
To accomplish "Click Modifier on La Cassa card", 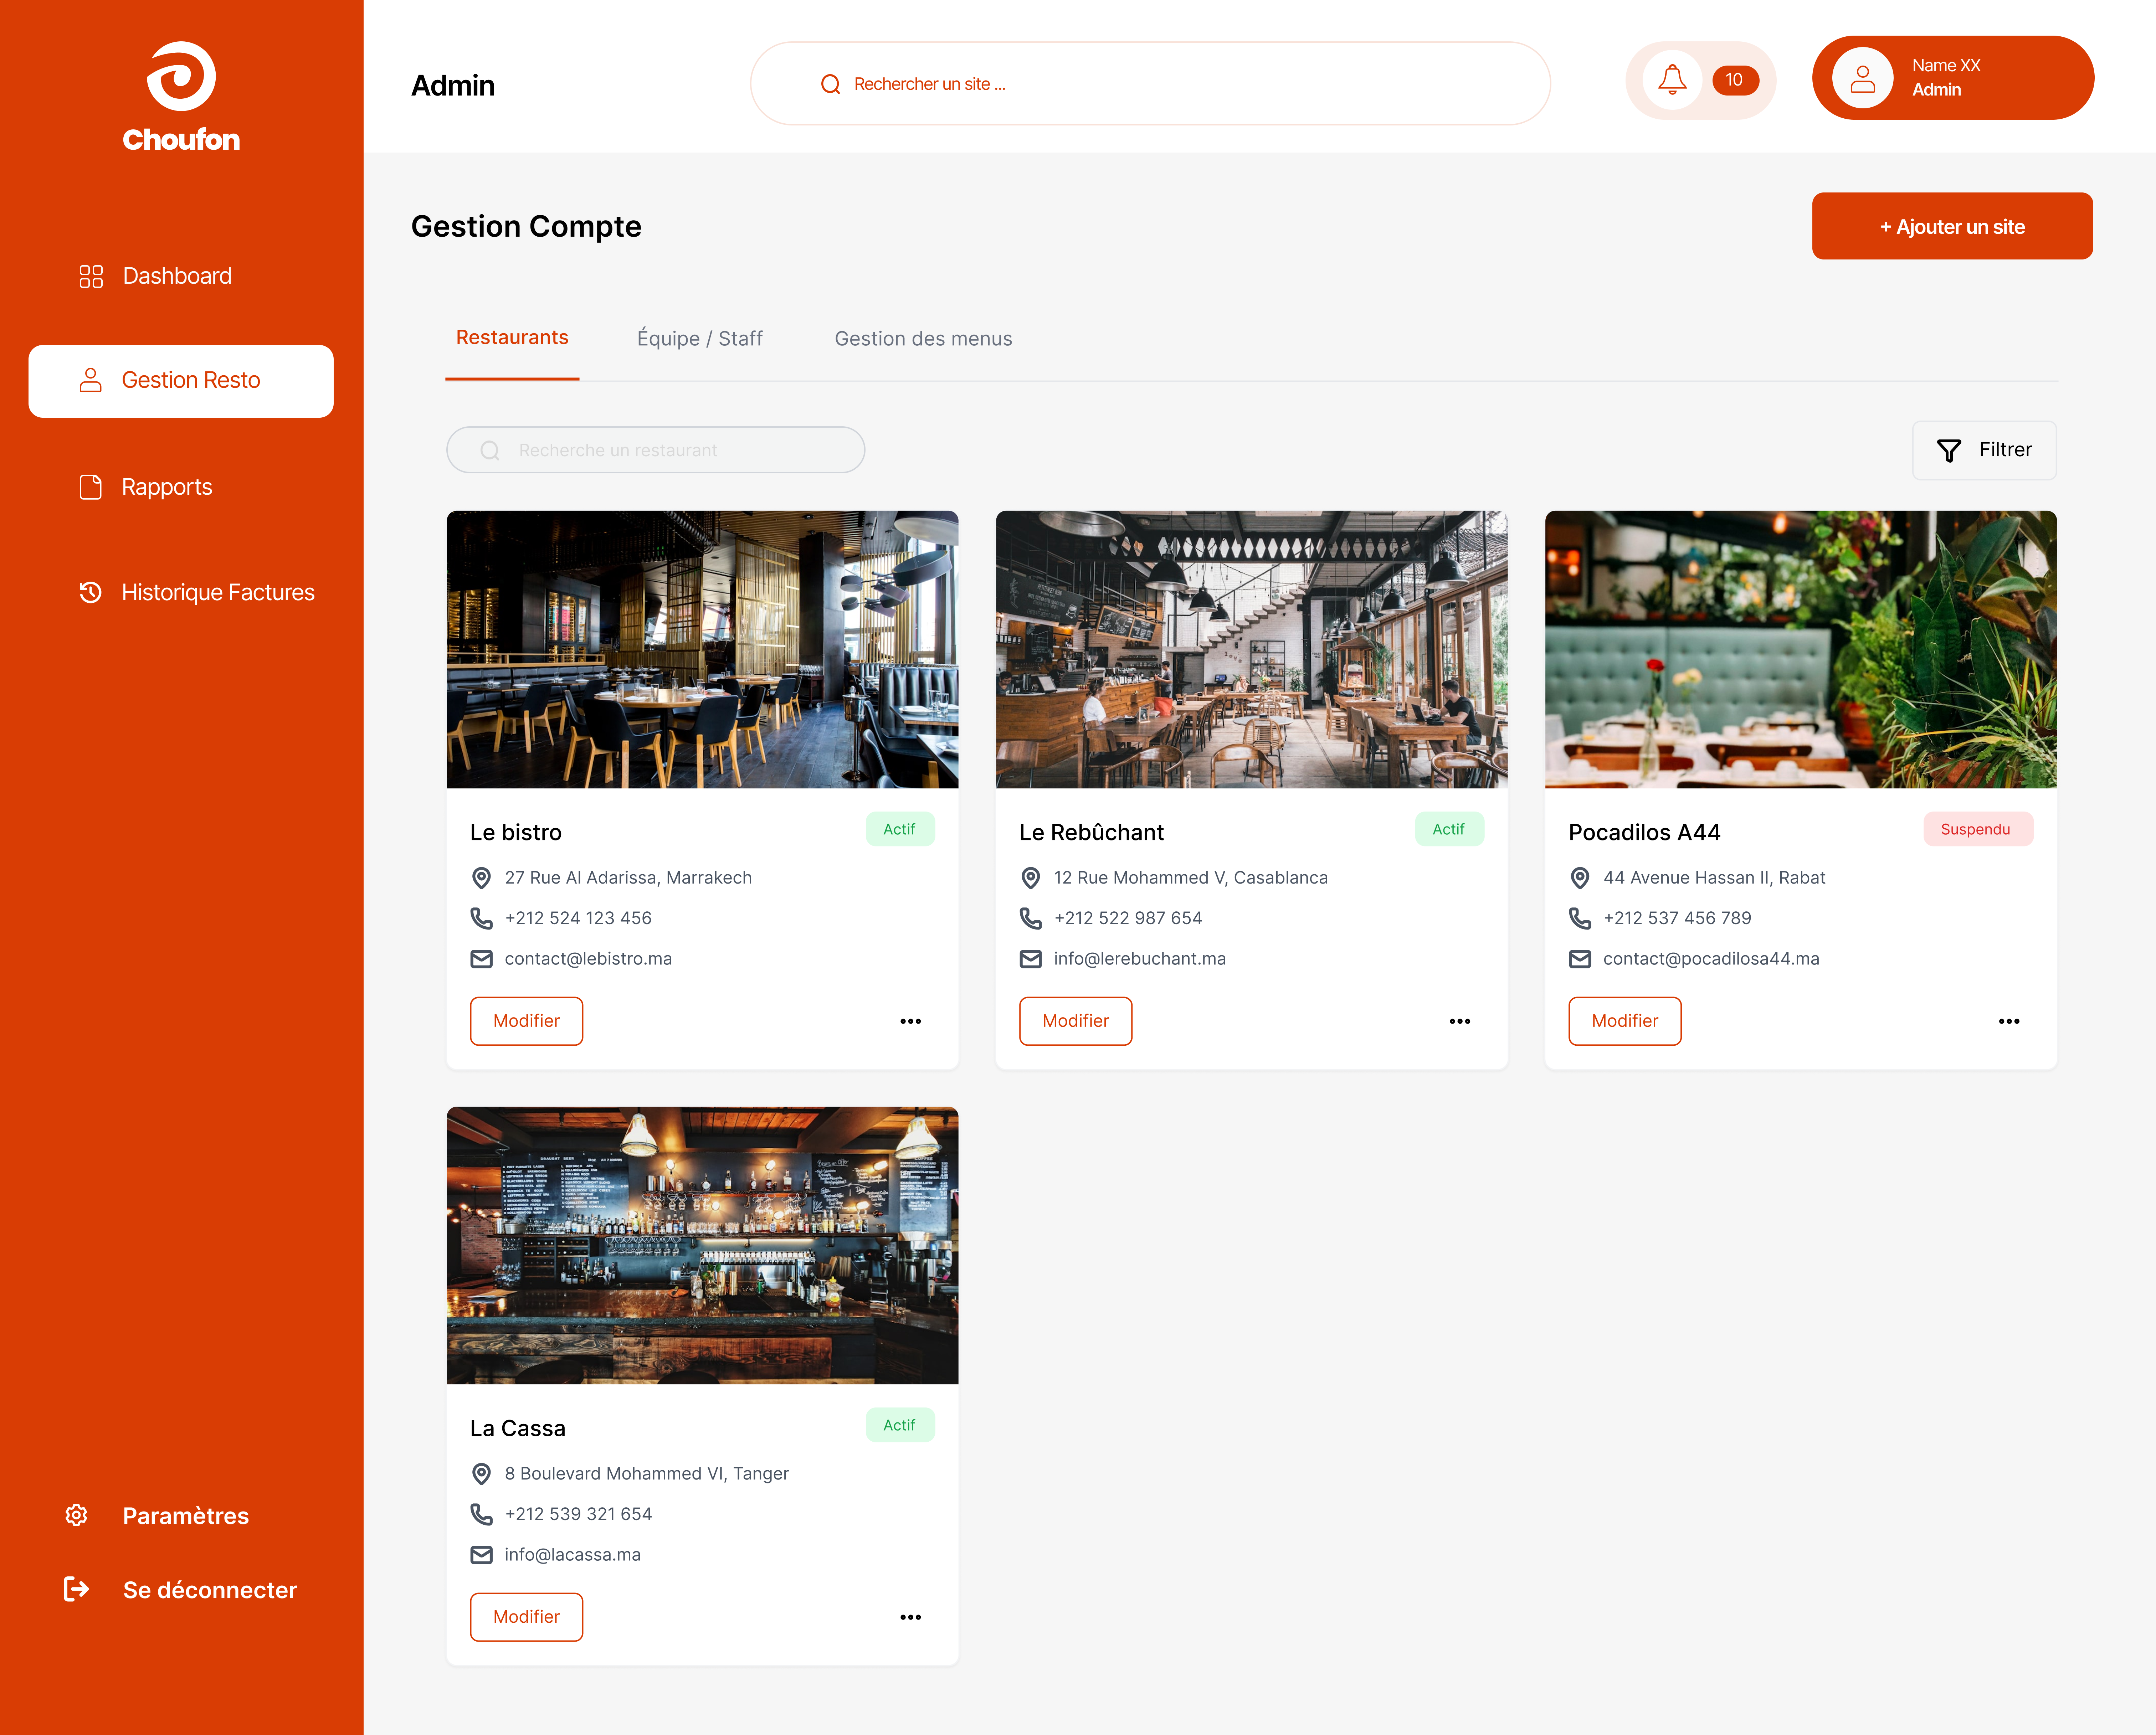I will 526,1617.
